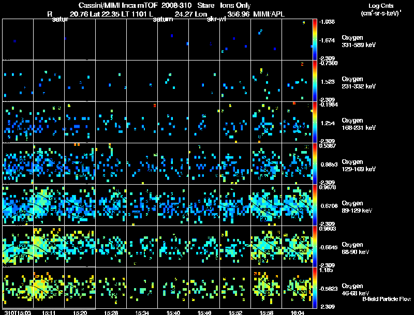This screenshot has width=414, height=315.
Task: Click the Oxygen 68-90 keV row label
Action: (355, 248)
